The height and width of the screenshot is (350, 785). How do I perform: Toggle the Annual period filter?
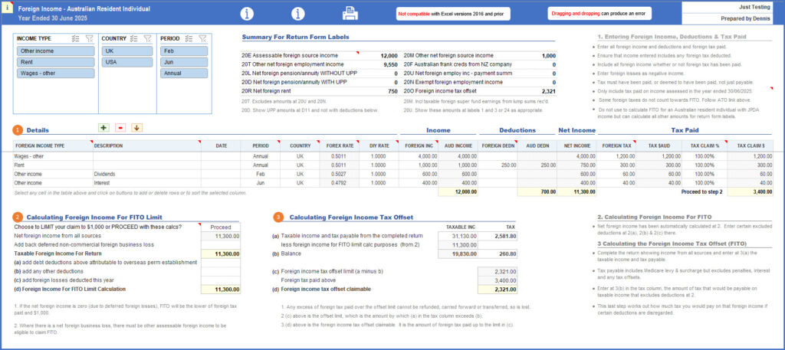[184, 74]
